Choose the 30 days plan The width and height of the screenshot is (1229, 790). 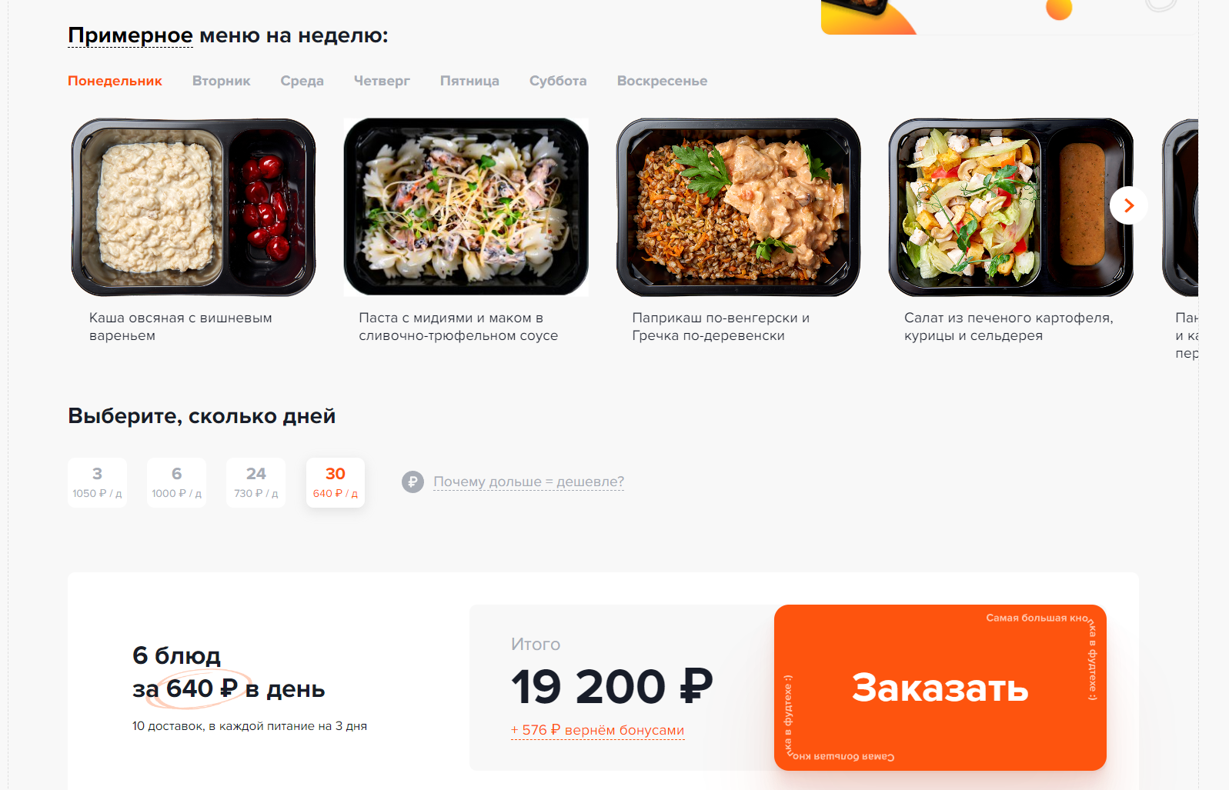tap(336, 482)
